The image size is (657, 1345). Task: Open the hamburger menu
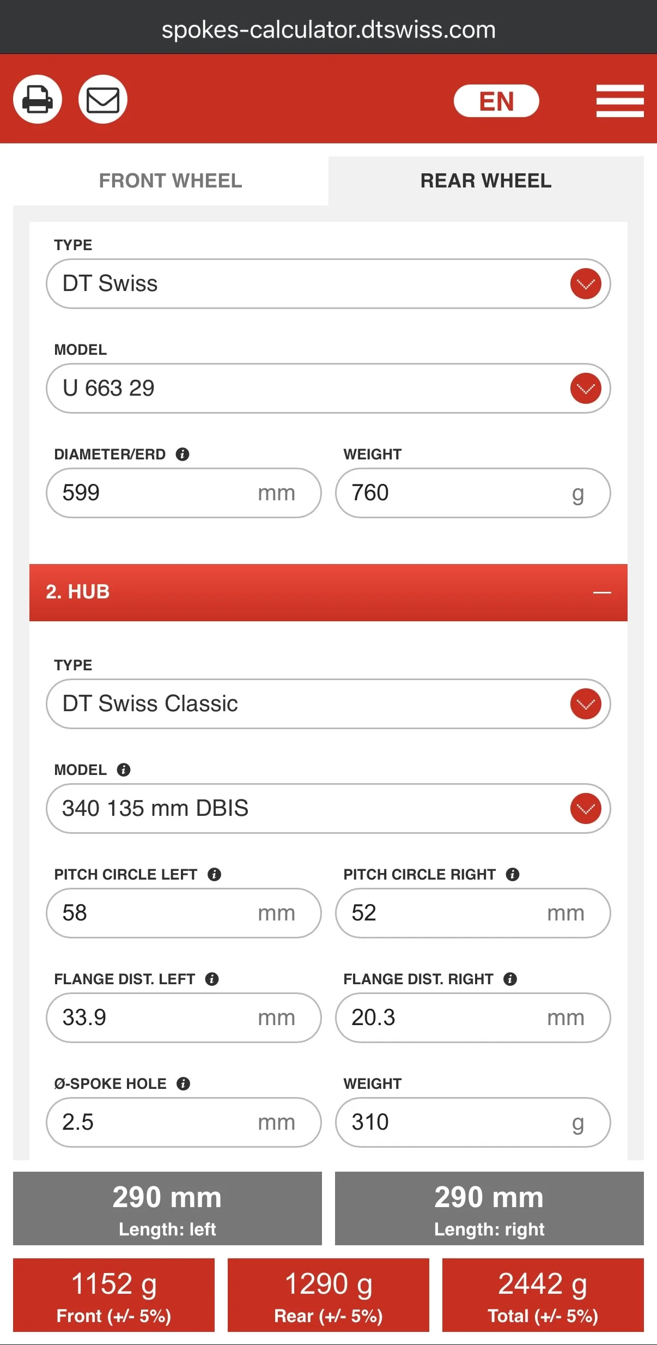click(x=619, y=101)
